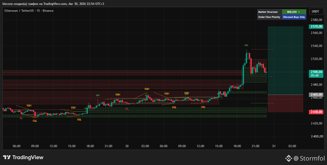Viewport: 327px width, 165px height.
Task: Click the 2400,00 price axis label
Action: (x=317, y=136)
